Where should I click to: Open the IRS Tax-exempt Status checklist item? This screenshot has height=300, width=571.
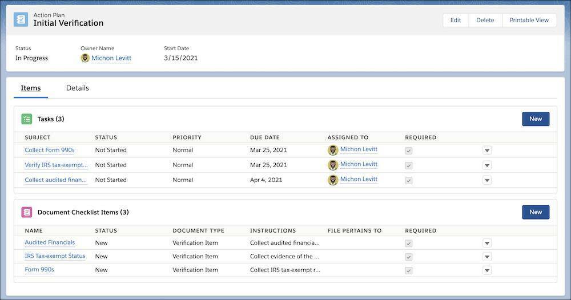click(x=55, y=256)
